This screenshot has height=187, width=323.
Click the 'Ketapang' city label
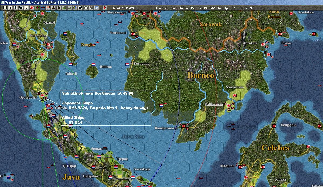[141, 64]
